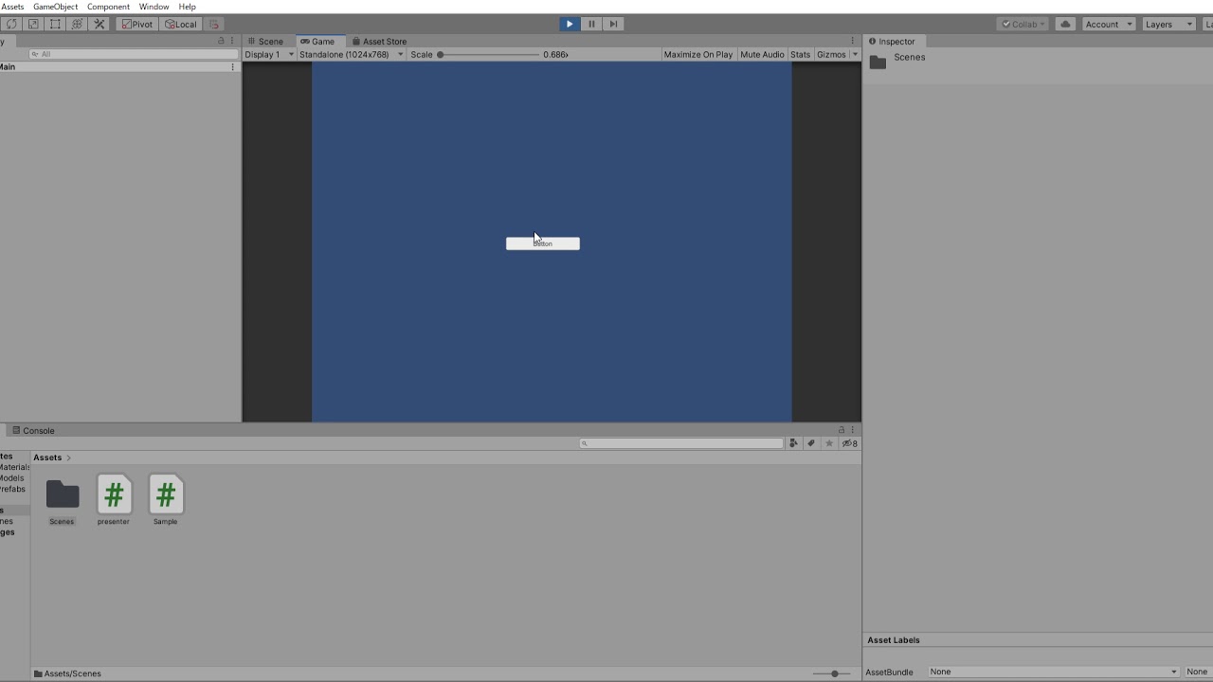Pause the game with Pause button

pos(591,24)
